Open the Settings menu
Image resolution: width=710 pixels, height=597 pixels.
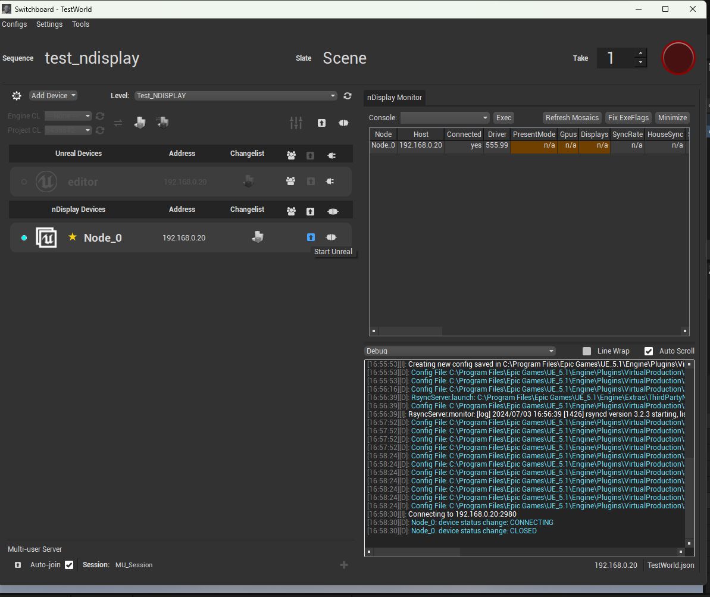coord(49,24)
